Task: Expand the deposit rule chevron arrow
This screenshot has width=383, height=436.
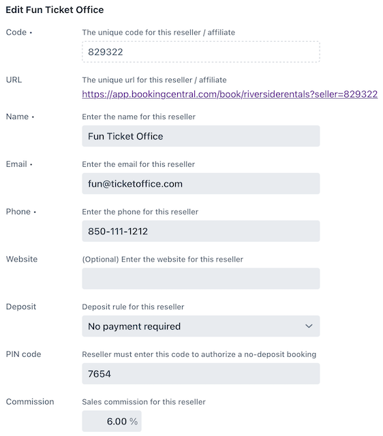Action: pos(309,326)
